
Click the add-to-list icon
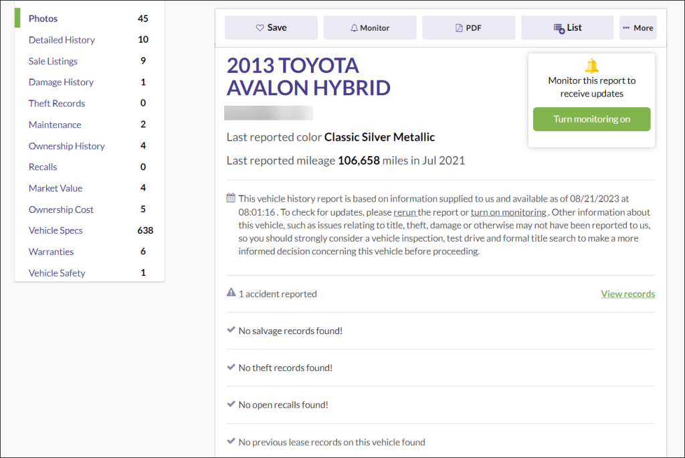point(559,28)
